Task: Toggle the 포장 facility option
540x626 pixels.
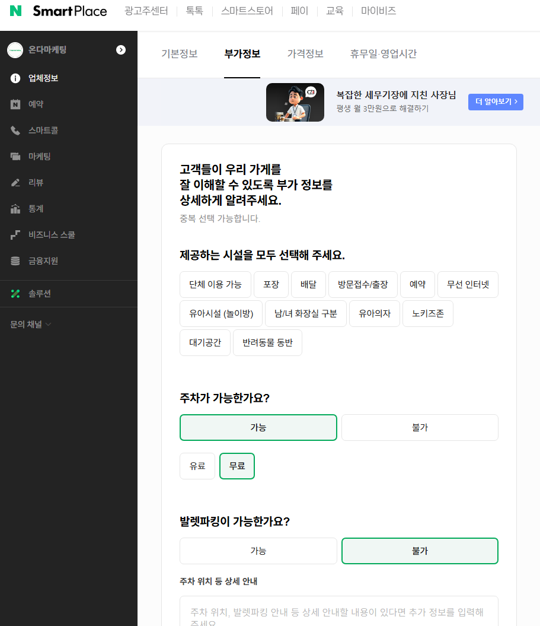Action: (x=271, y=284)
